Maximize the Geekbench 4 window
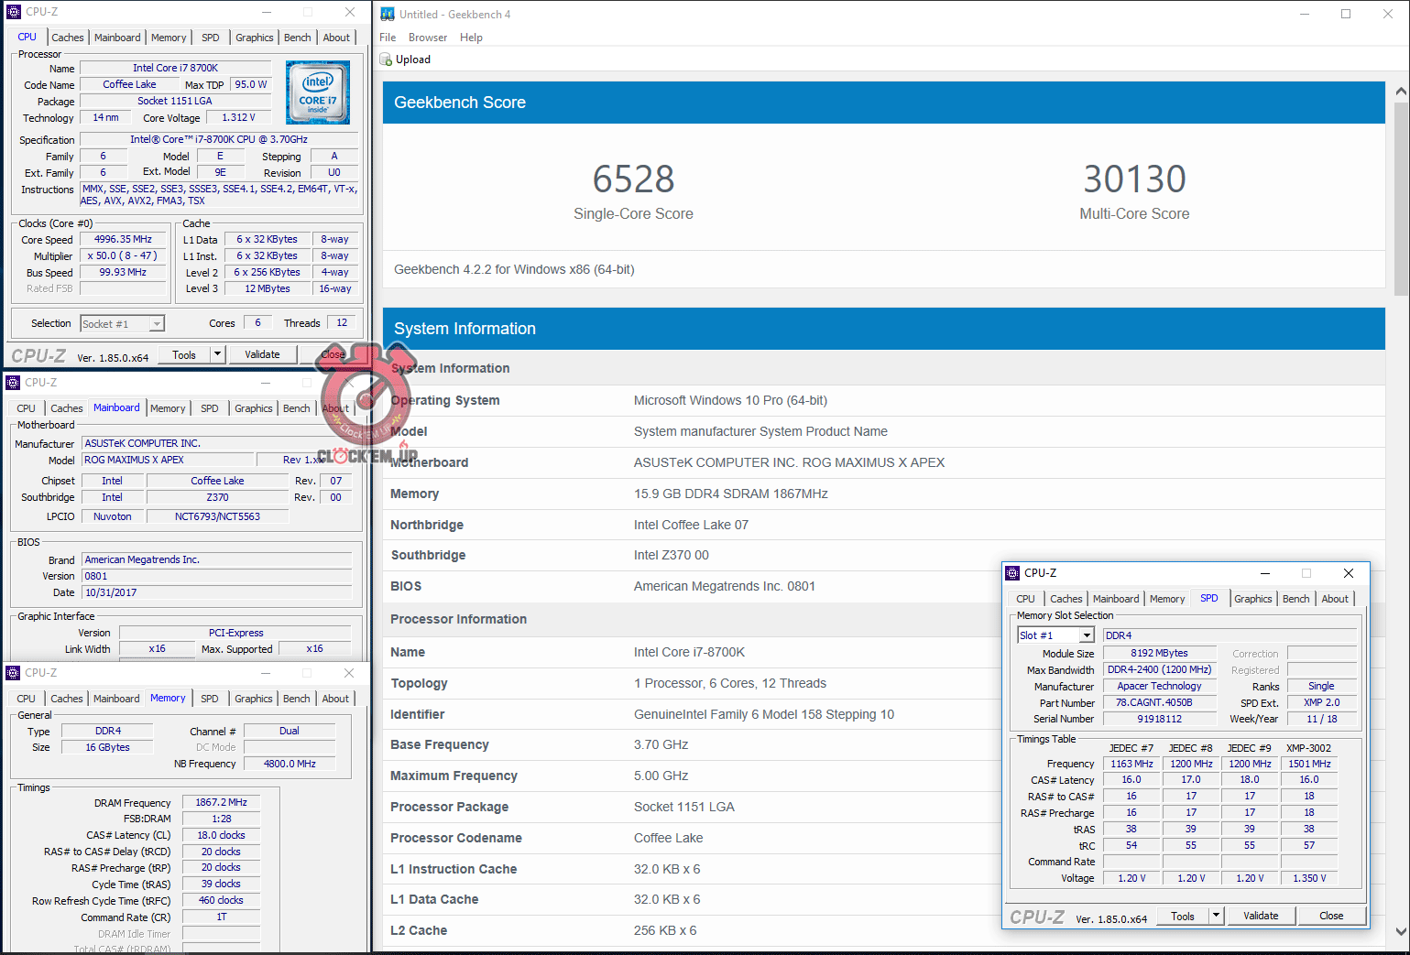Viewport: 1410px width, 955px height. [x=1345, y=14]
